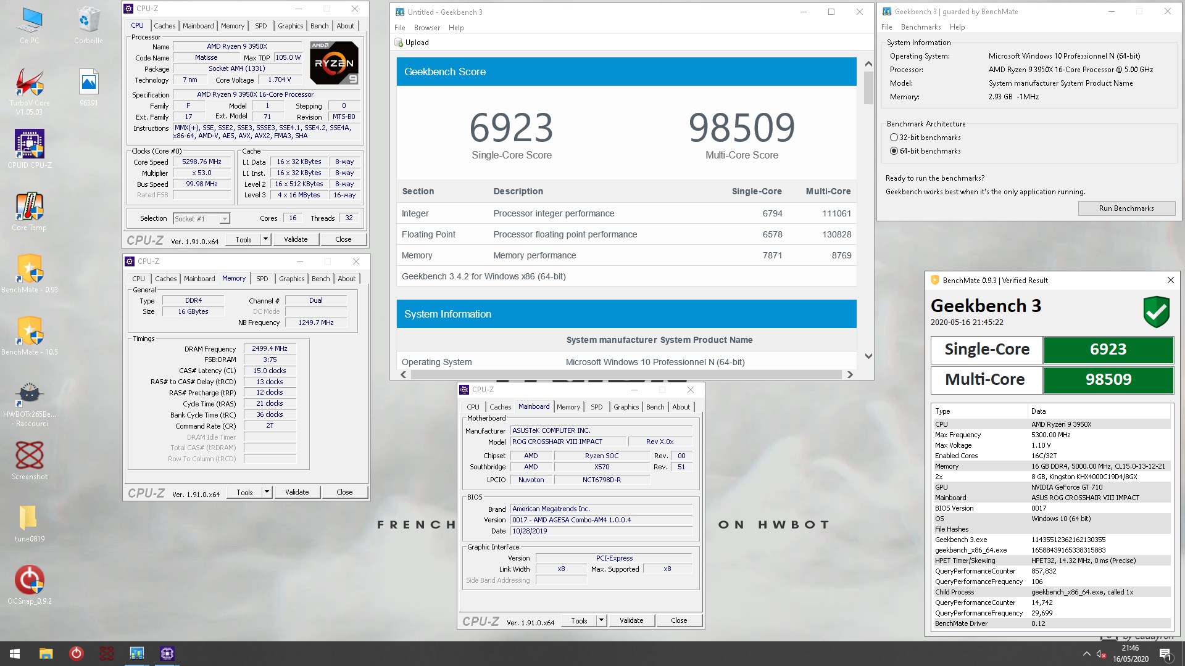Open the tune0819 folder icon
The image size is (1185, 666).
[29, 523]
